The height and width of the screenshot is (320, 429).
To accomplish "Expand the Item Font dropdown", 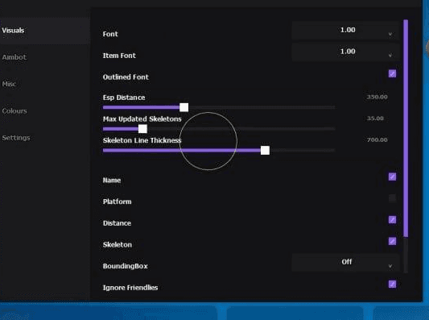I will coord(345,52).
